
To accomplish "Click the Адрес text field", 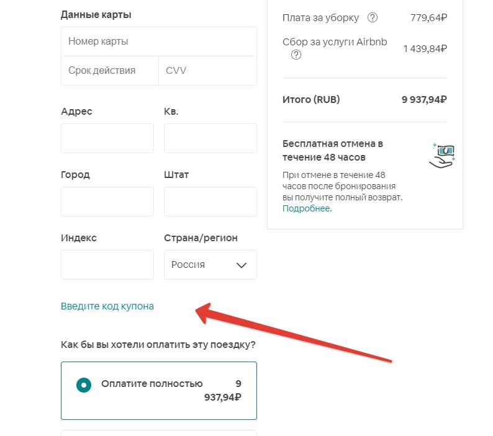I will pos(107,138).
